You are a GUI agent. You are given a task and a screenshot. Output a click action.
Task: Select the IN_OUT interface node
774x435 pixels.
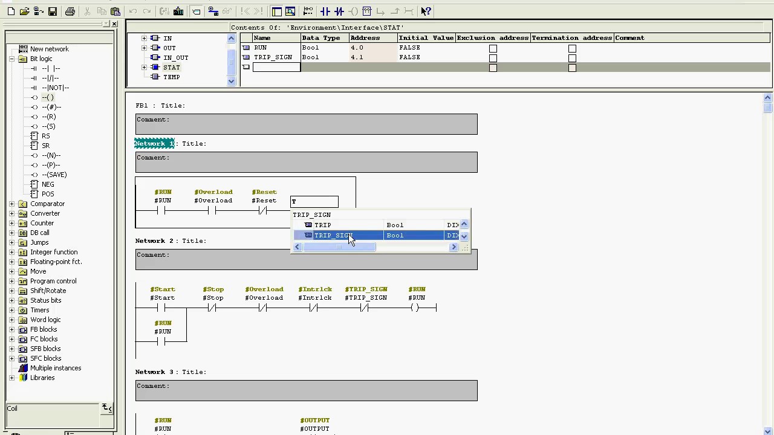(x=176, y=57)
